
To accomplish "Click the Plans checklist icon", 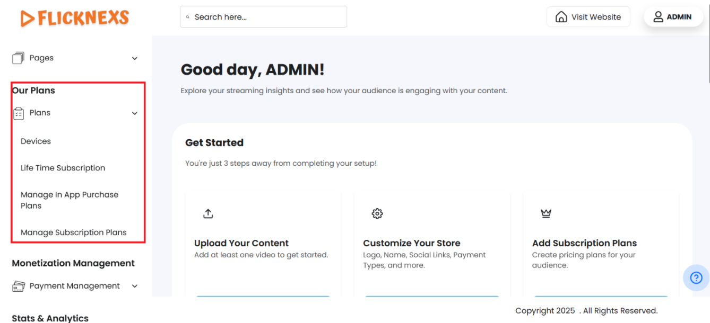I will [x=19, y=113].
